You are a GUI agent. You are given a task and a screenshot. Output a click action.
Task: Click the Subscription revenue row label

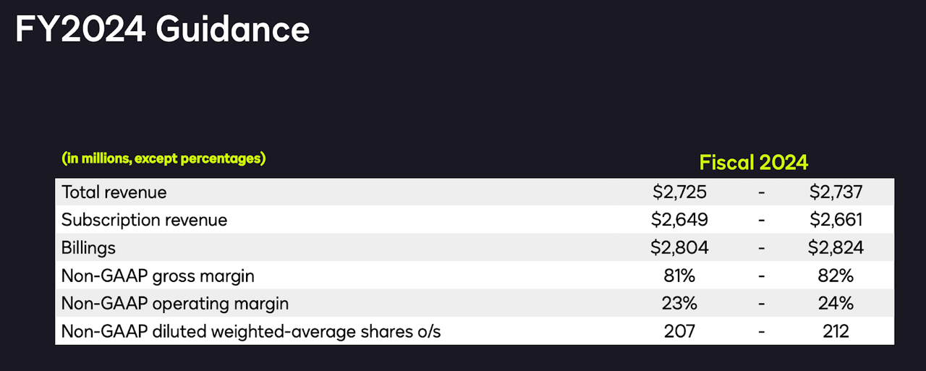pyautogui.click(x=144, y=220)
